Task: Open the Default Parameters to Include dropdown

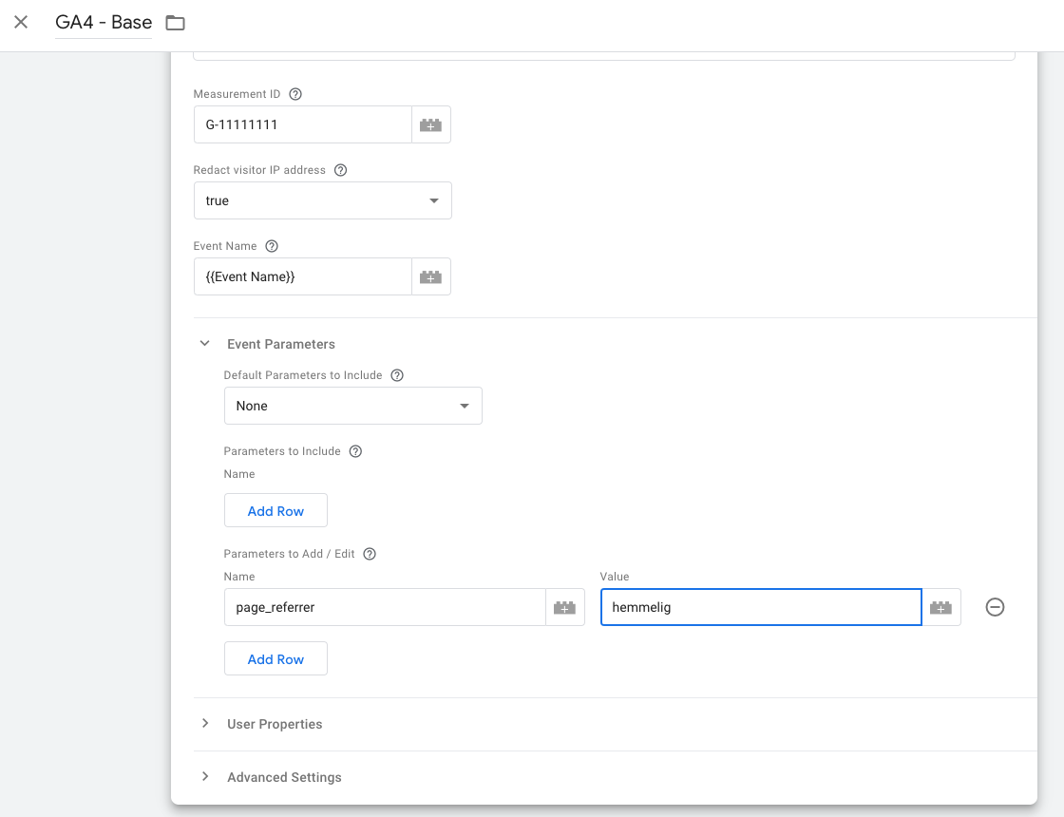Action: click(352, 406)
